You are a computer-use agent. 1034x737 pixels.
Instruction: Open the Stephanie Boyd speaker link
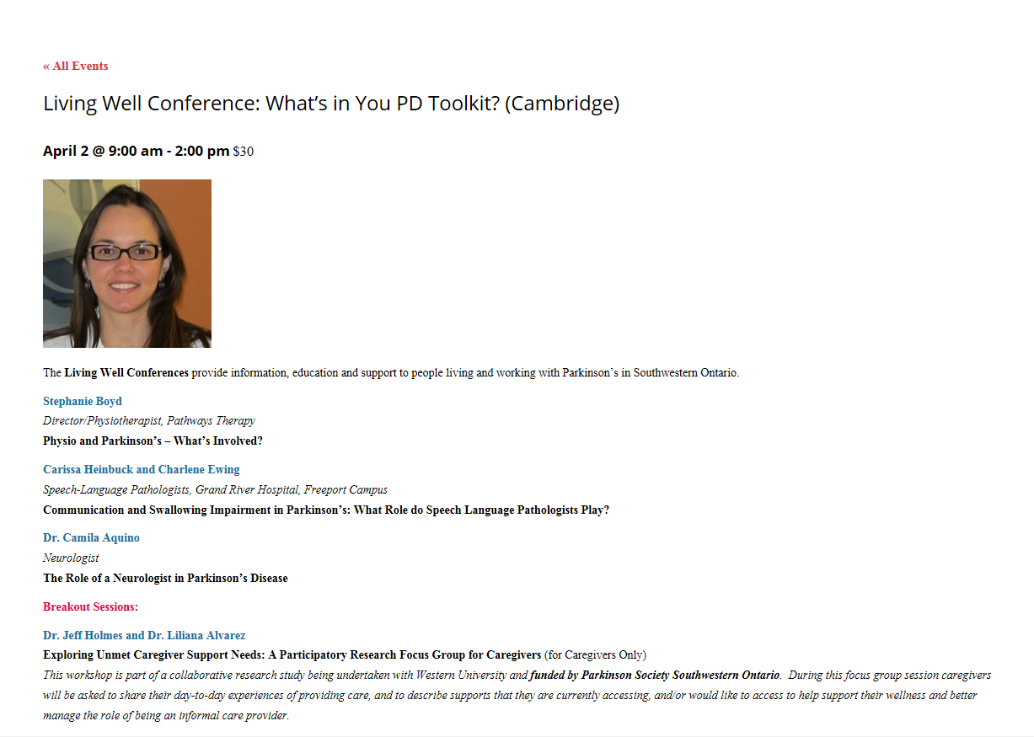click(x=83, y=401)
